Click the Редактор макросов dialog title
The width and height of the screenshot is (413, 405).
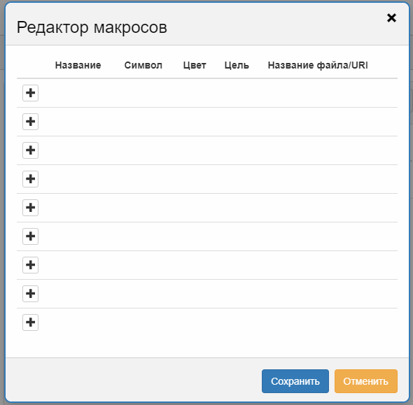pyautogui.click(x=92, y=27)
